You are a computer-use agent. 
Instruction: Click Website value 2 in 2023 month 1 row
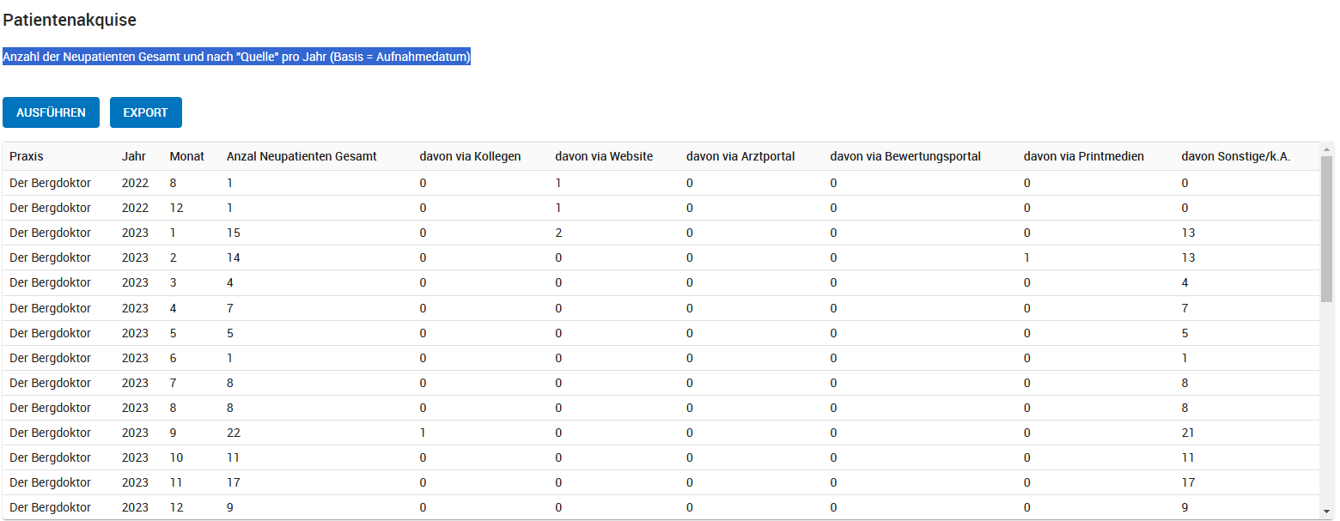(558, 233)
